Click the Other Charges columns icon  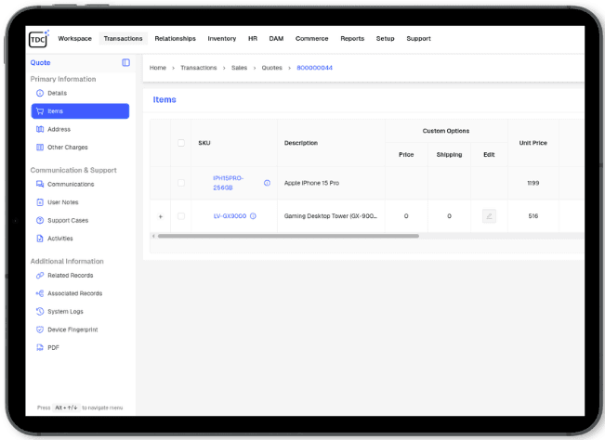pyautogui.click(x=40, y=148)
